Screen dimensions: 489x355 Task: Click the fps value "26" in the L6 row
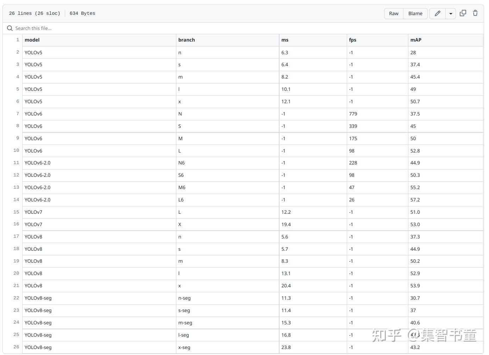(x=352, y=200)
